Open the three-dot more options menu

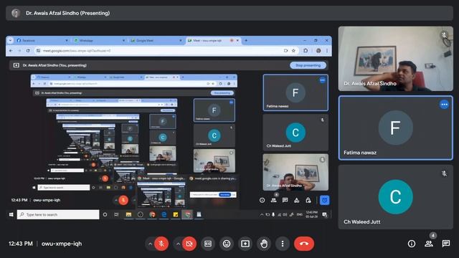click(x=283, y=244)
